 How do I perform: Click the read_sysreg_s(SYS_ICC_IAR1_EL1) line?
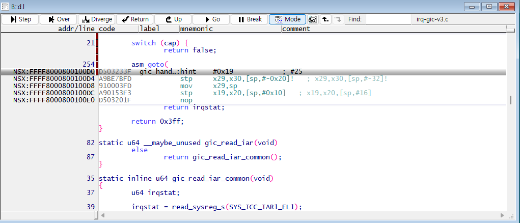click(x=217, y=207)
